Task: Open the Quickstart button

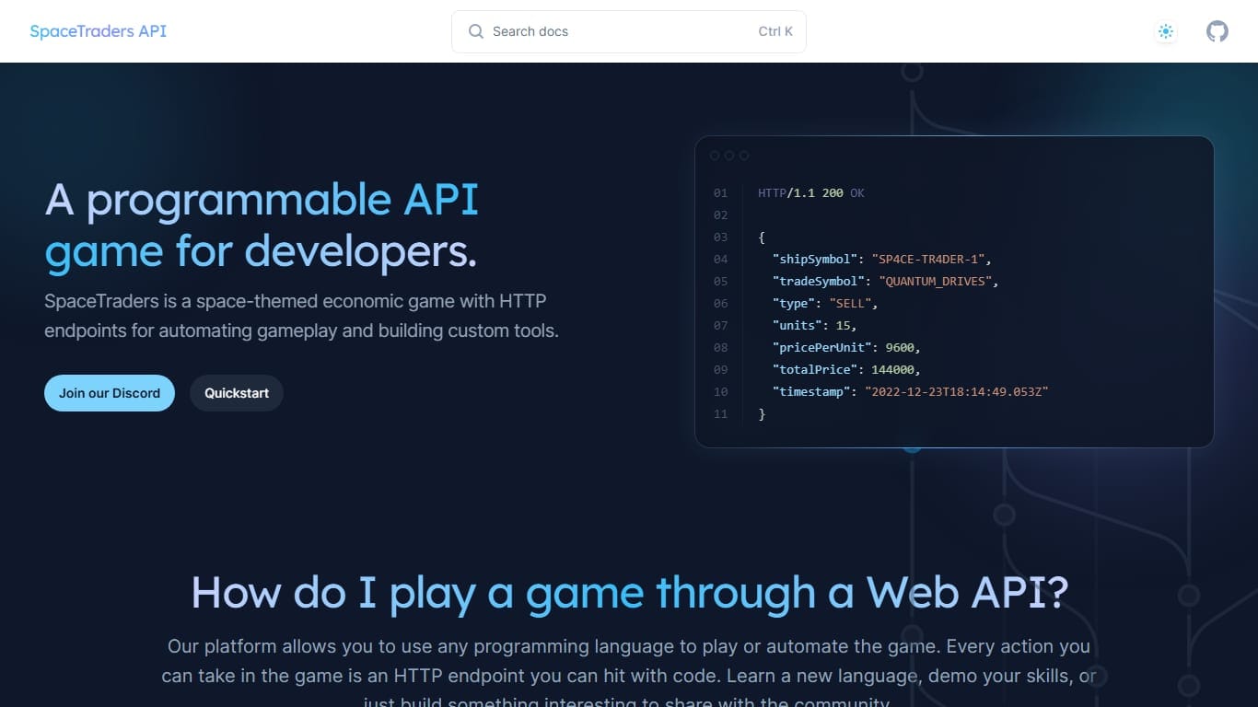Action: point(237,393)
